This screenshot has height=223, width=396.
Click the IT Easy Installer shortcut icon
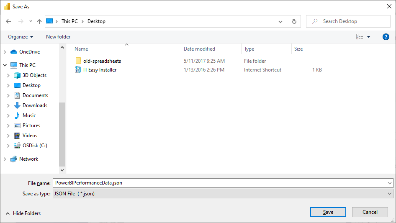[x=78, y=70]
